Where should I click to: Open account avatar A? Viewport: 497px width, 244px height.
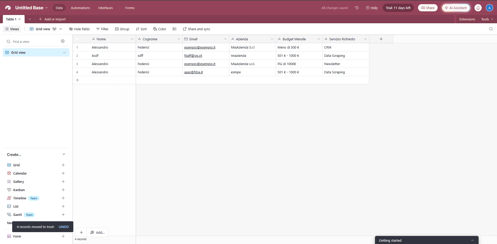point(489,8)
